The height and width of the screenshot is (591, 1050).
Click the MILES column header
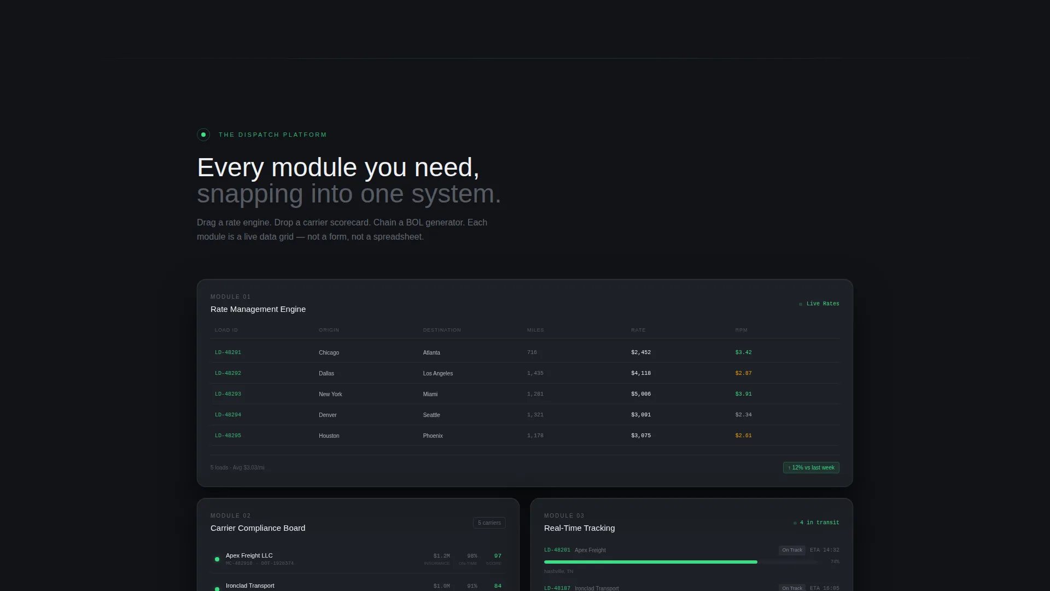pos(535,330)
